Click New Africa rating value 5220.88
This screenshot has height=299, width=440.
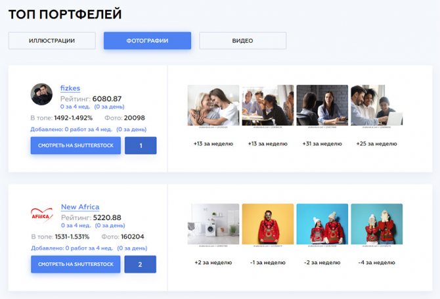coord(107,218)
